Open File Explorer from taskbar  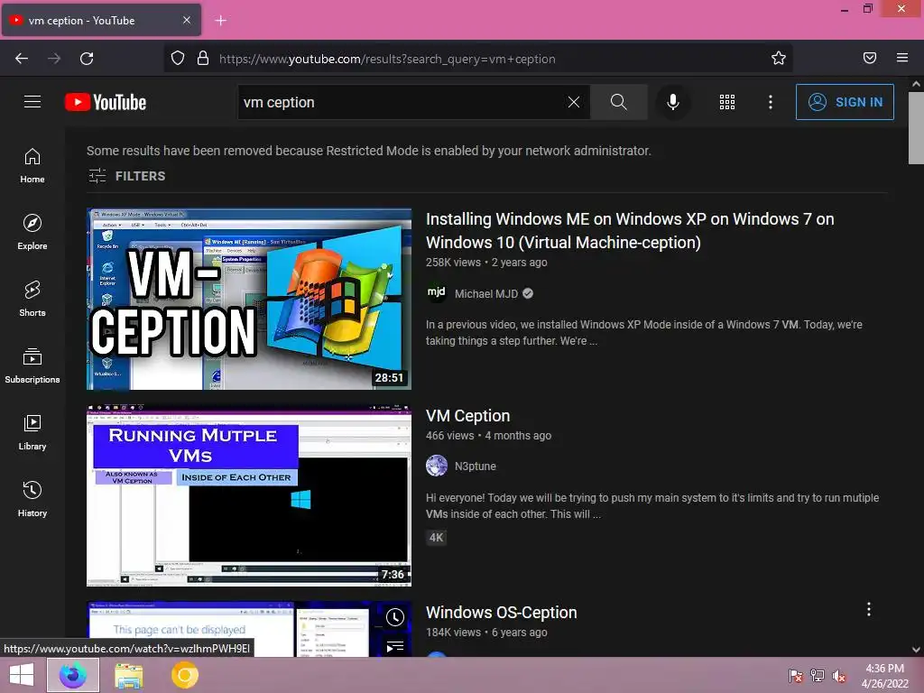click(129, 675)
